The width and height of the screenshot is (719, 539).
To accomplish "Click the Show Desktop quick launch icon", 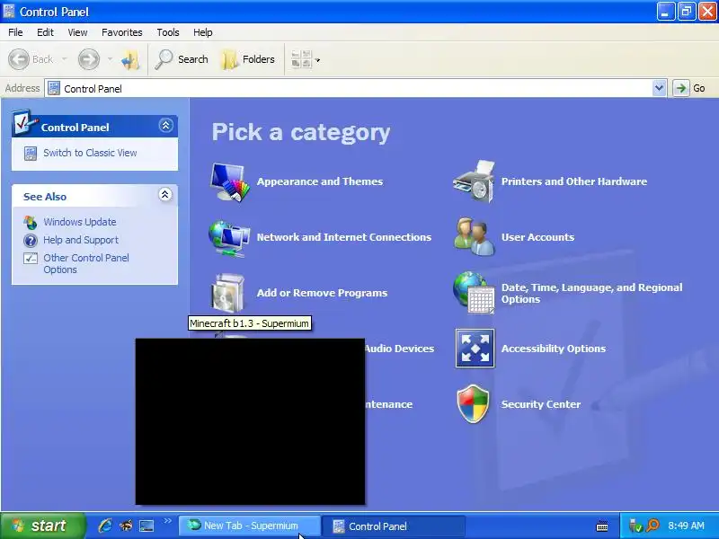I will 146,526.
